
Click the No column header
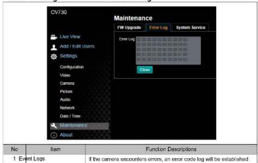[x=14, y=149]
